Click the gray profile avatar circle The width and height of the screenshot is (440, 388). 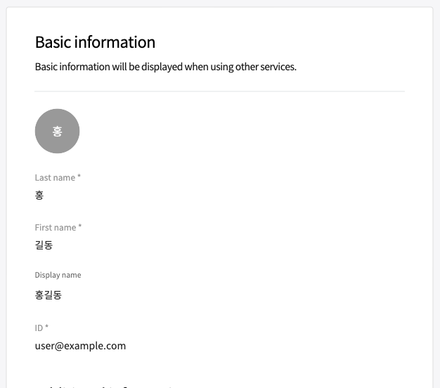click(57, 131)
